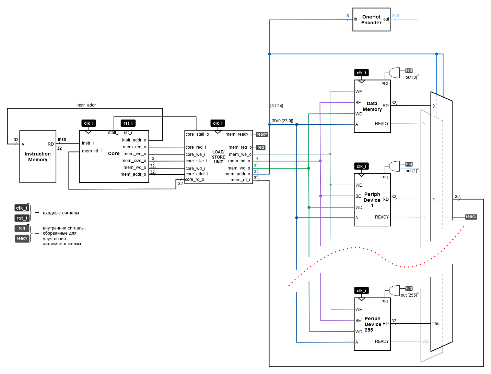Click the instr_i port of Core
The image size is (491, 374).
[88, 143]
